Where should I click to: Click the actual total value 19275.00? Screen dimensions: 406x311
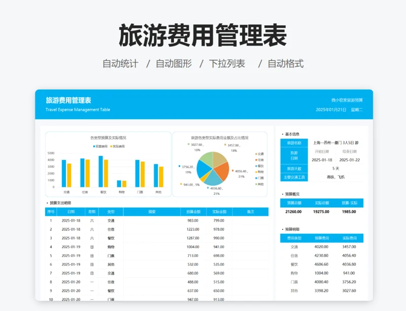(321, 212)
